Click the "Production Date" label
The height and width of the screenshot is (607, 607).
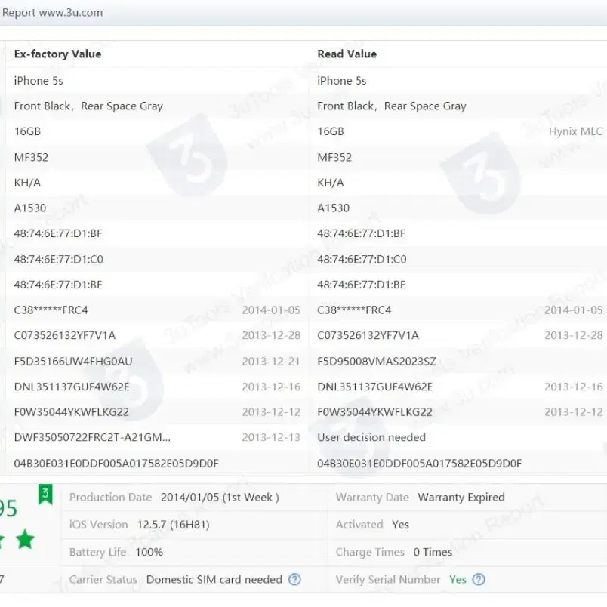pyautogui.click(x=110, y=497)
